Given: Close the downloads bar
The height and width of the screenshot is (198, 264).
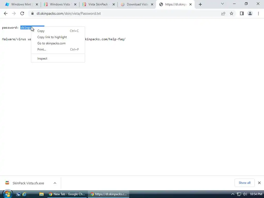Looking at the screenshot, I should (x=259, y=183).
